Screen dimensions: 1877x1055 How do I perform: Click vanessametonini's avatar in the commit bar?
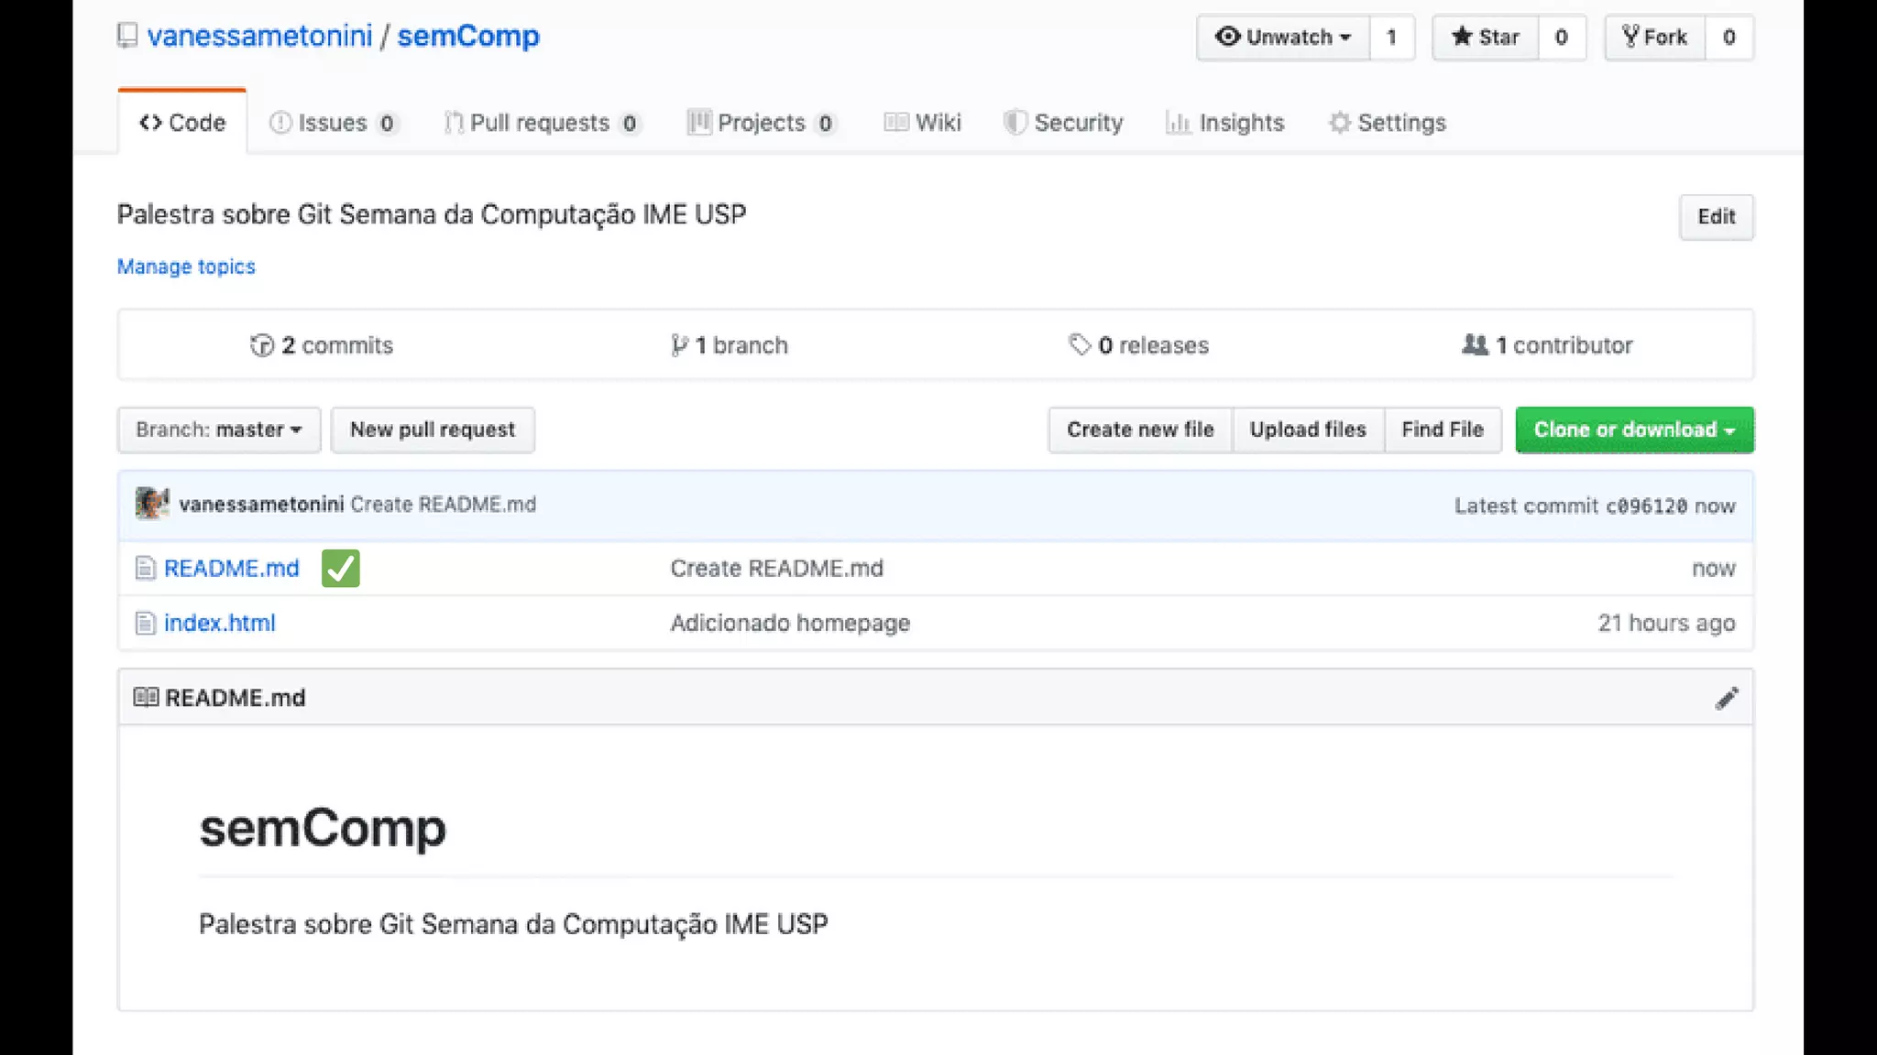pos(152,504)
